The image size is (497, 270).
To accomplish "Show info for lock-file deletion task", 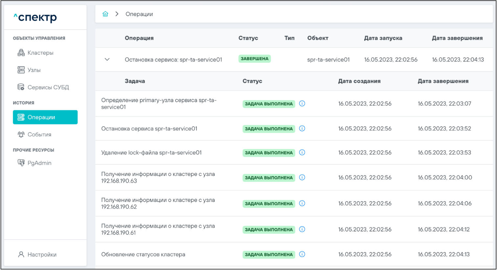I will pos(302,152).
